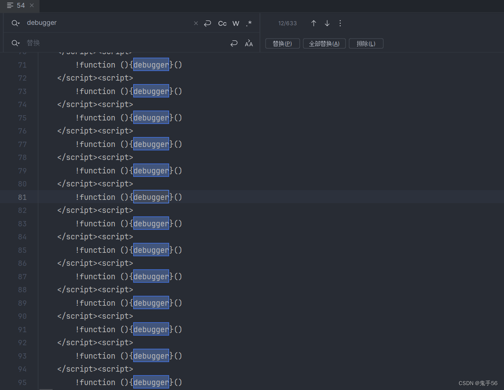Click </script><script> text on line 72
This screenshot has width=504, height=390.
tap(95, 78)
